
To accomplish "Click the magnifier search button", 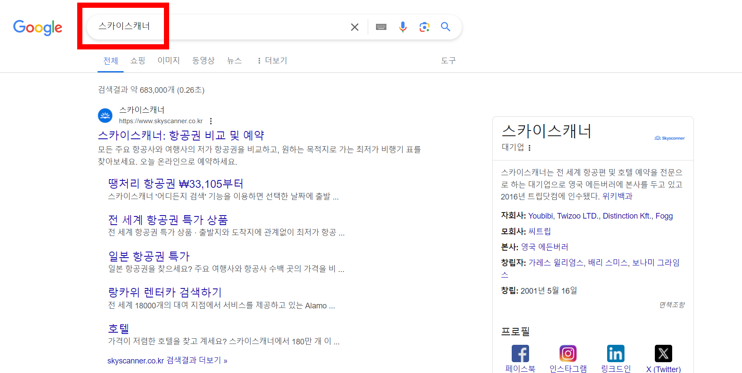I will pyautogui.click(x=445, y=27).
